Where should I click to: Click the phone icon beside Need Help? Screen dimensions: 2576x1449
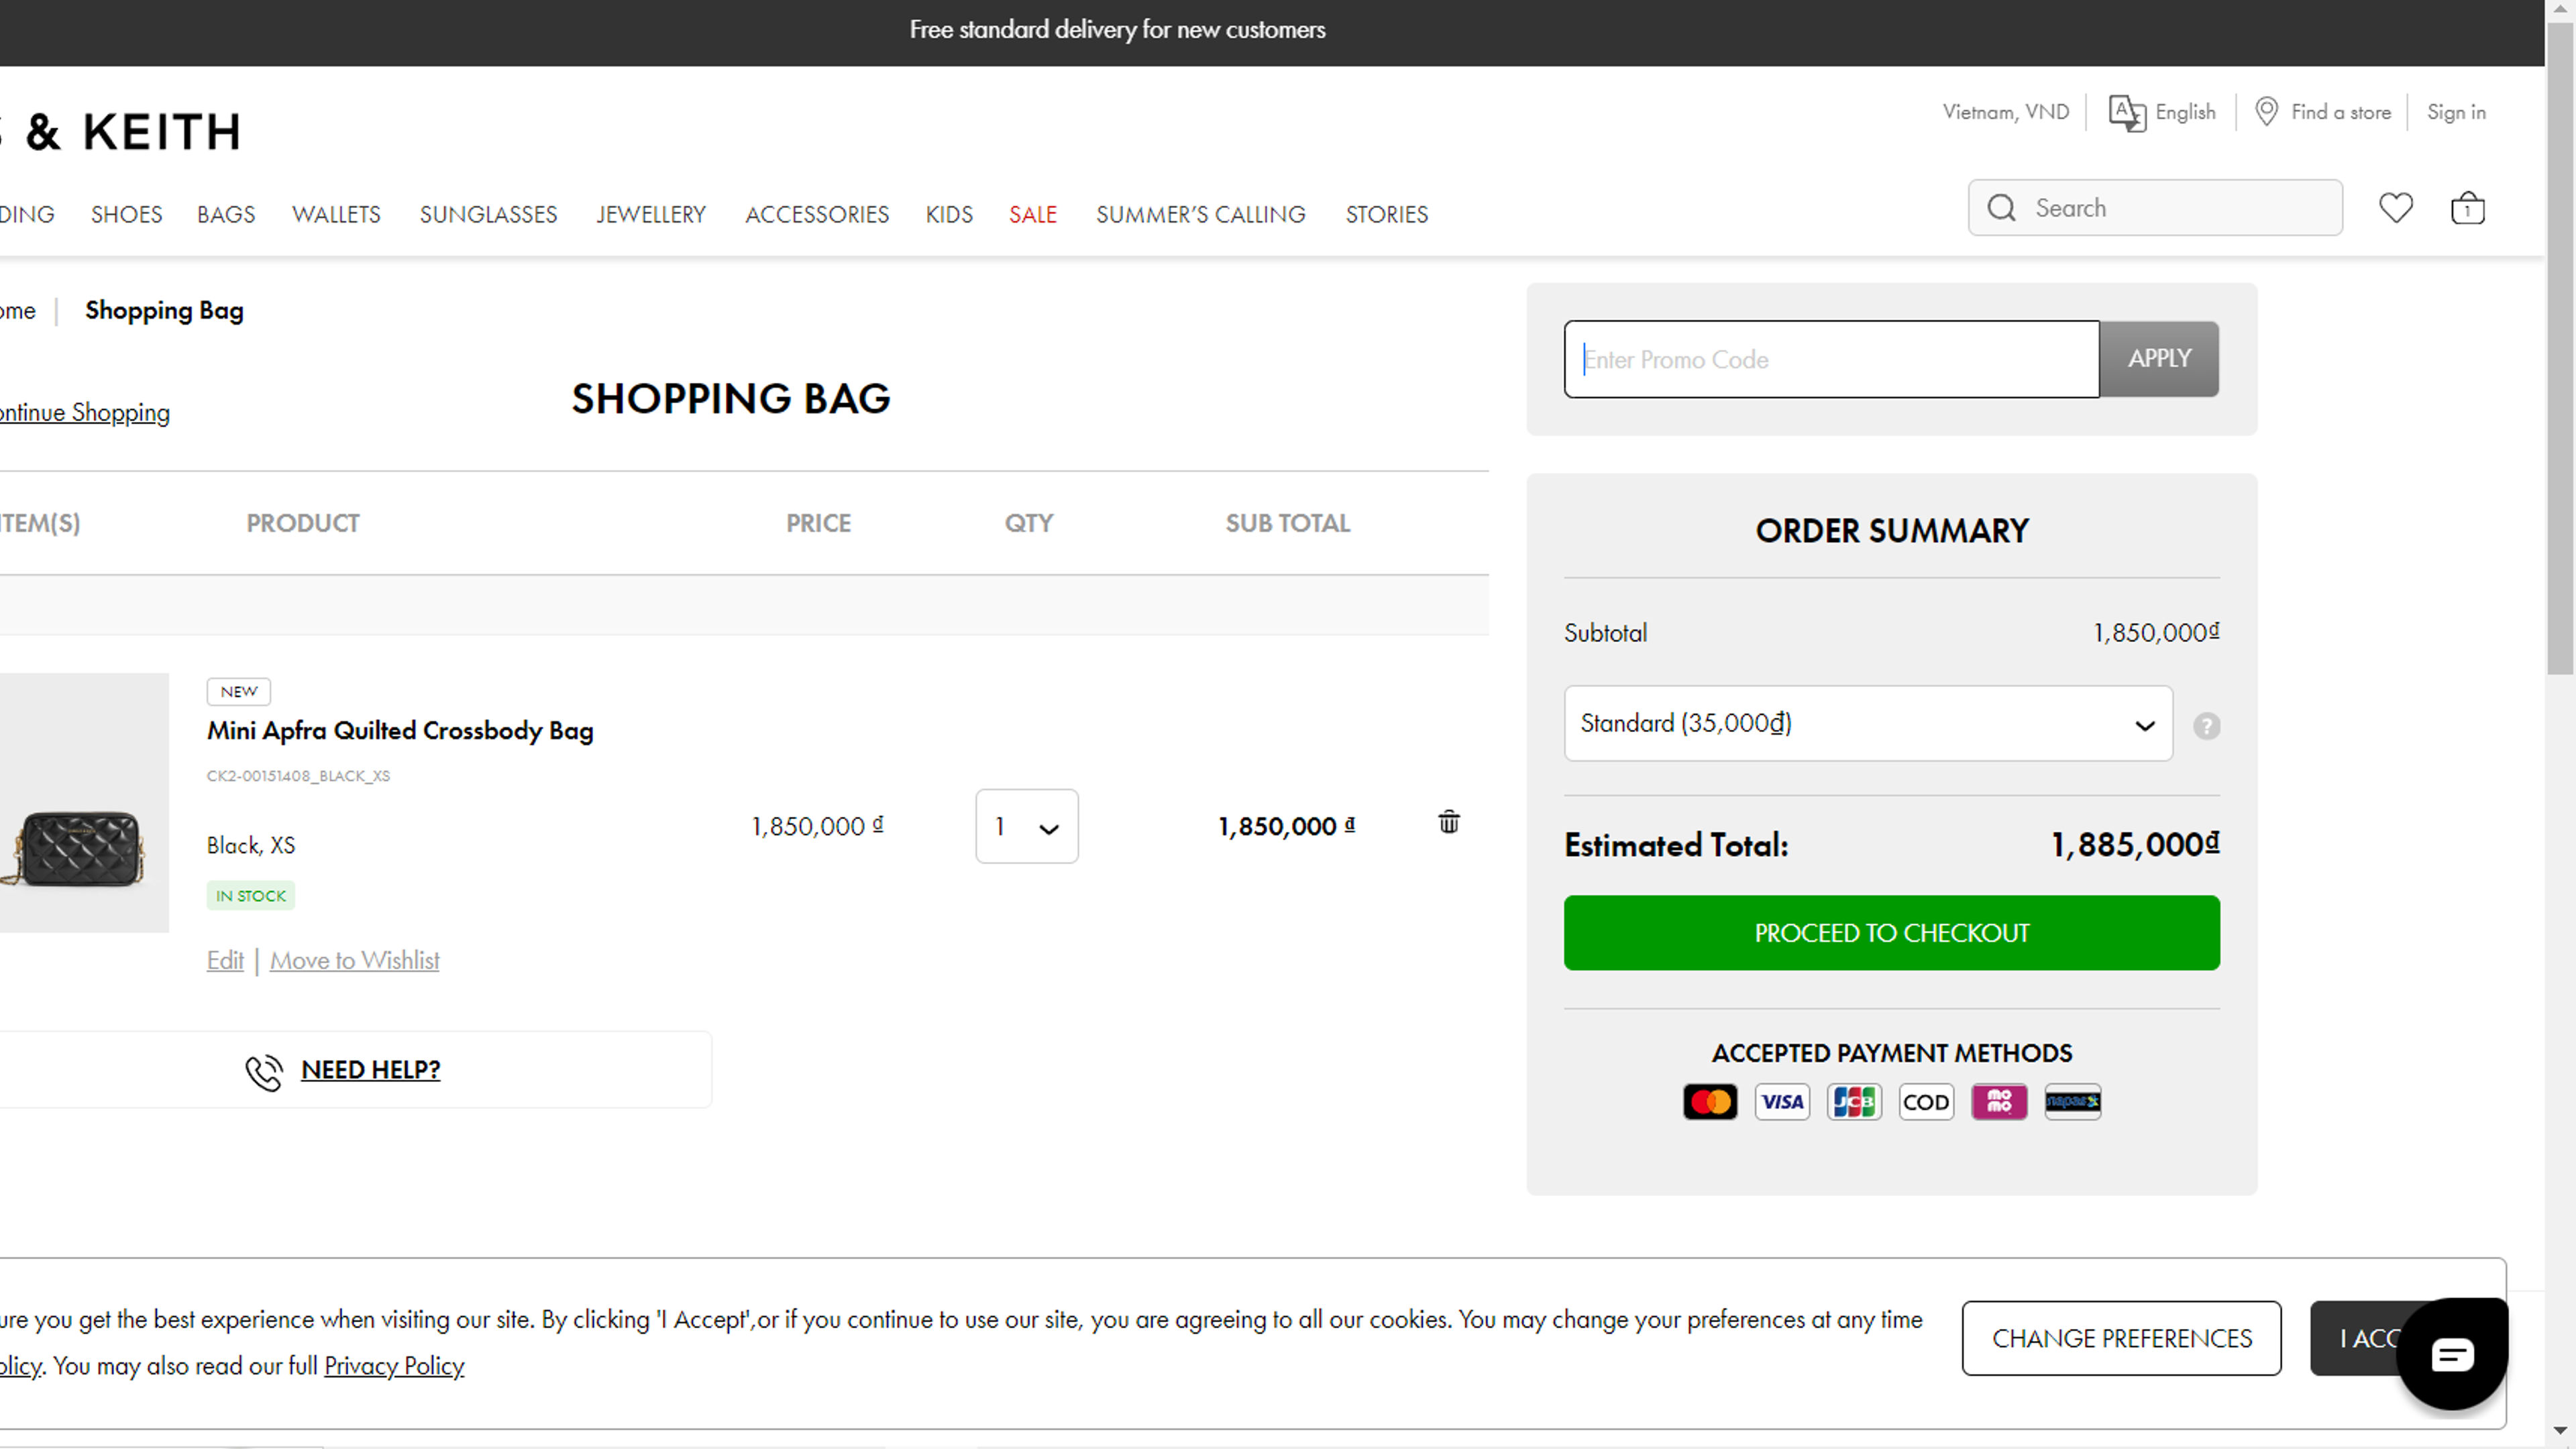pyautogui.click(x=264, y=1072)
